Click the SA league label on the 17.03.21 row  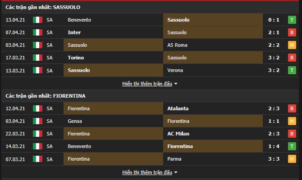(x=50, y=58)
